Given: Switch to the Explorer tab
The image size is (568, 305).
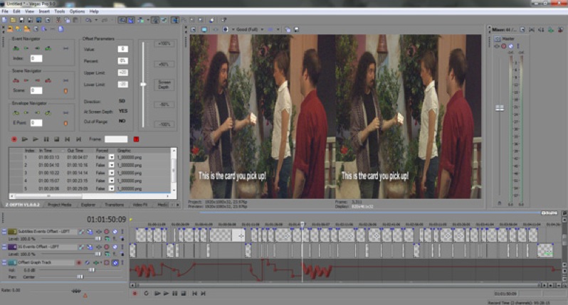Looking at the screenshot, I should tap(88, 205).
